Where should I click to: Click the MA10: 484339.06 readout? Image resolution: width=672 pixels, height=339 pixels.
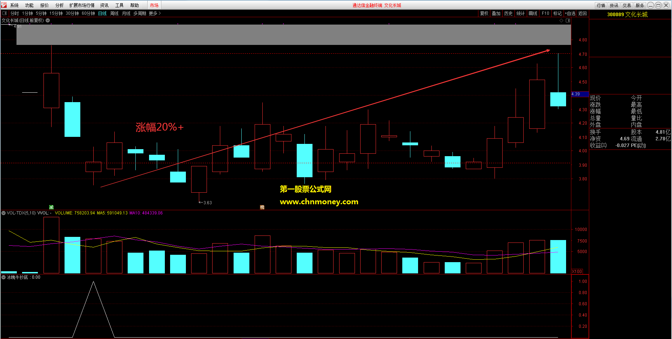[146, 213]
